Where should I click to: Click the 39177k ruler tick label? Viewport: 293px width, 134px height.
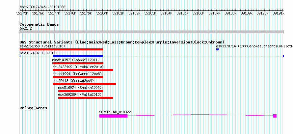click(54, 13)
